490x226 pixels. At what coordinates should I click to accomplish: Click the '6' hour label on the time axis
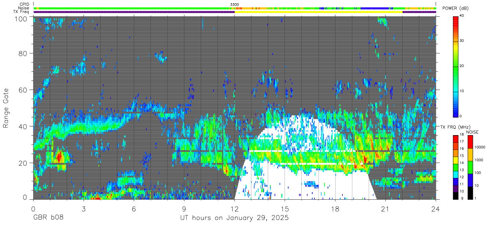(134, 208)
